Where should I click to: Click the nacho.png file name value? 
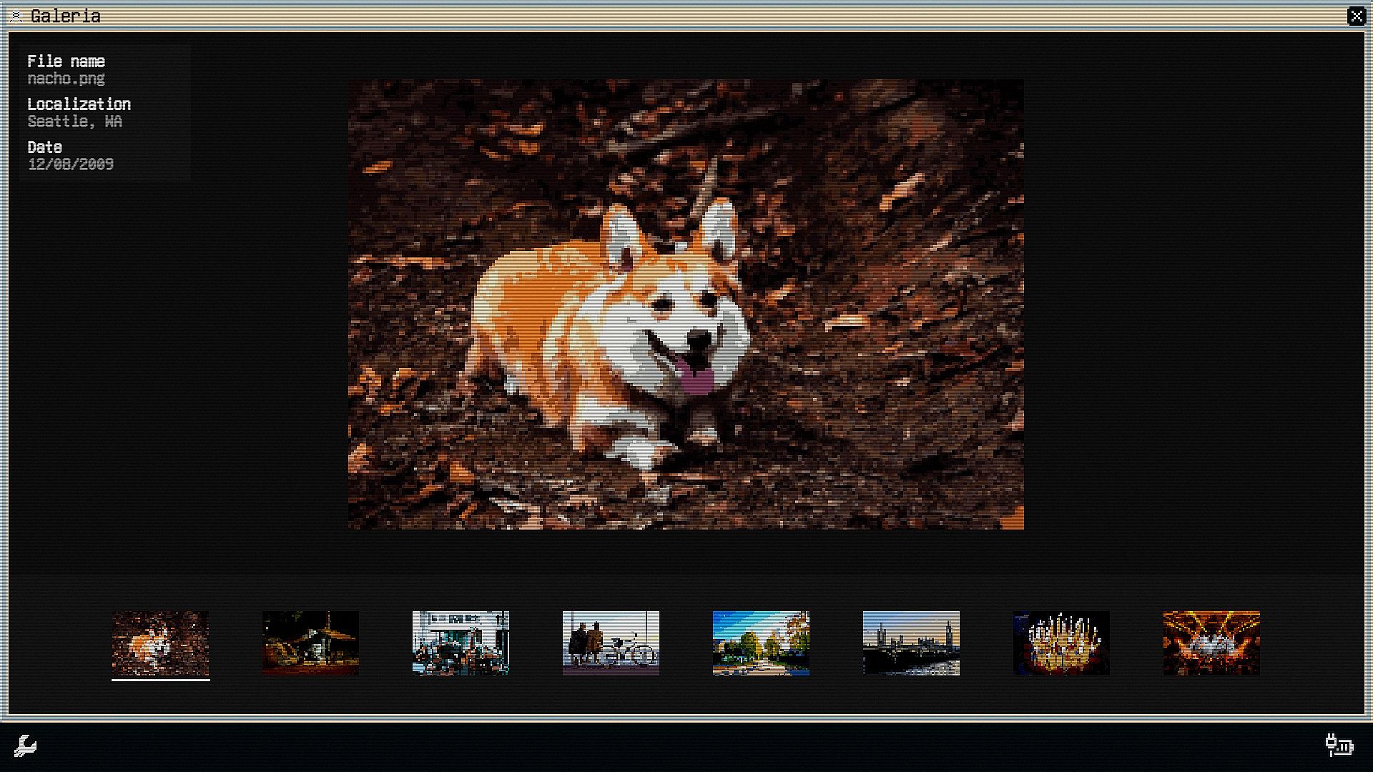point(66,79)
